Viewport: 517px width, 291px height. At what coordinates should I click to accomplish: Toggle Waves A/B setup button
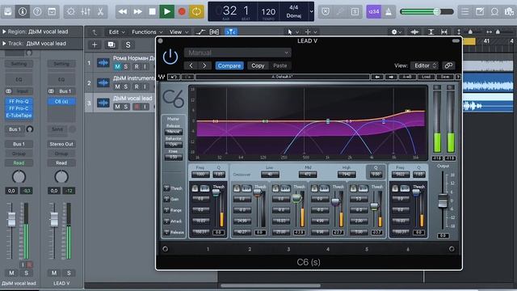tap(407, 77)
